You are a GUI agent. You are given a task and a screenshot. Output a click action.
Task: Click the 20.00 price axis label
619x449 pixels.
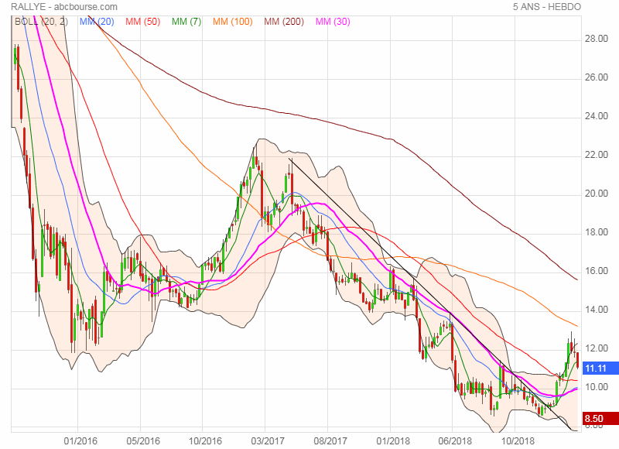coord(596,194)
